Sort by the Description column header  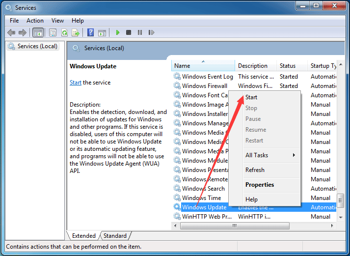pos(256,66)
